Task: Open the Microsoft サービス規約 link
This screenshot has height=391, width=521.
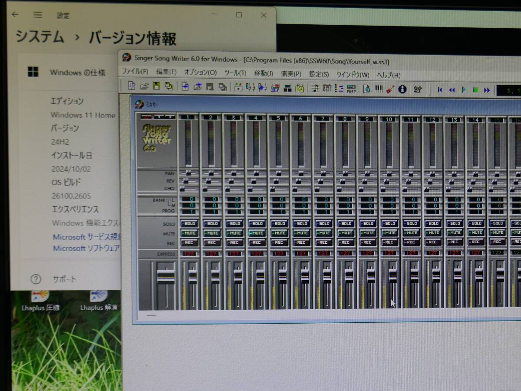Action: pyautogui.click(x=86, y=237)
